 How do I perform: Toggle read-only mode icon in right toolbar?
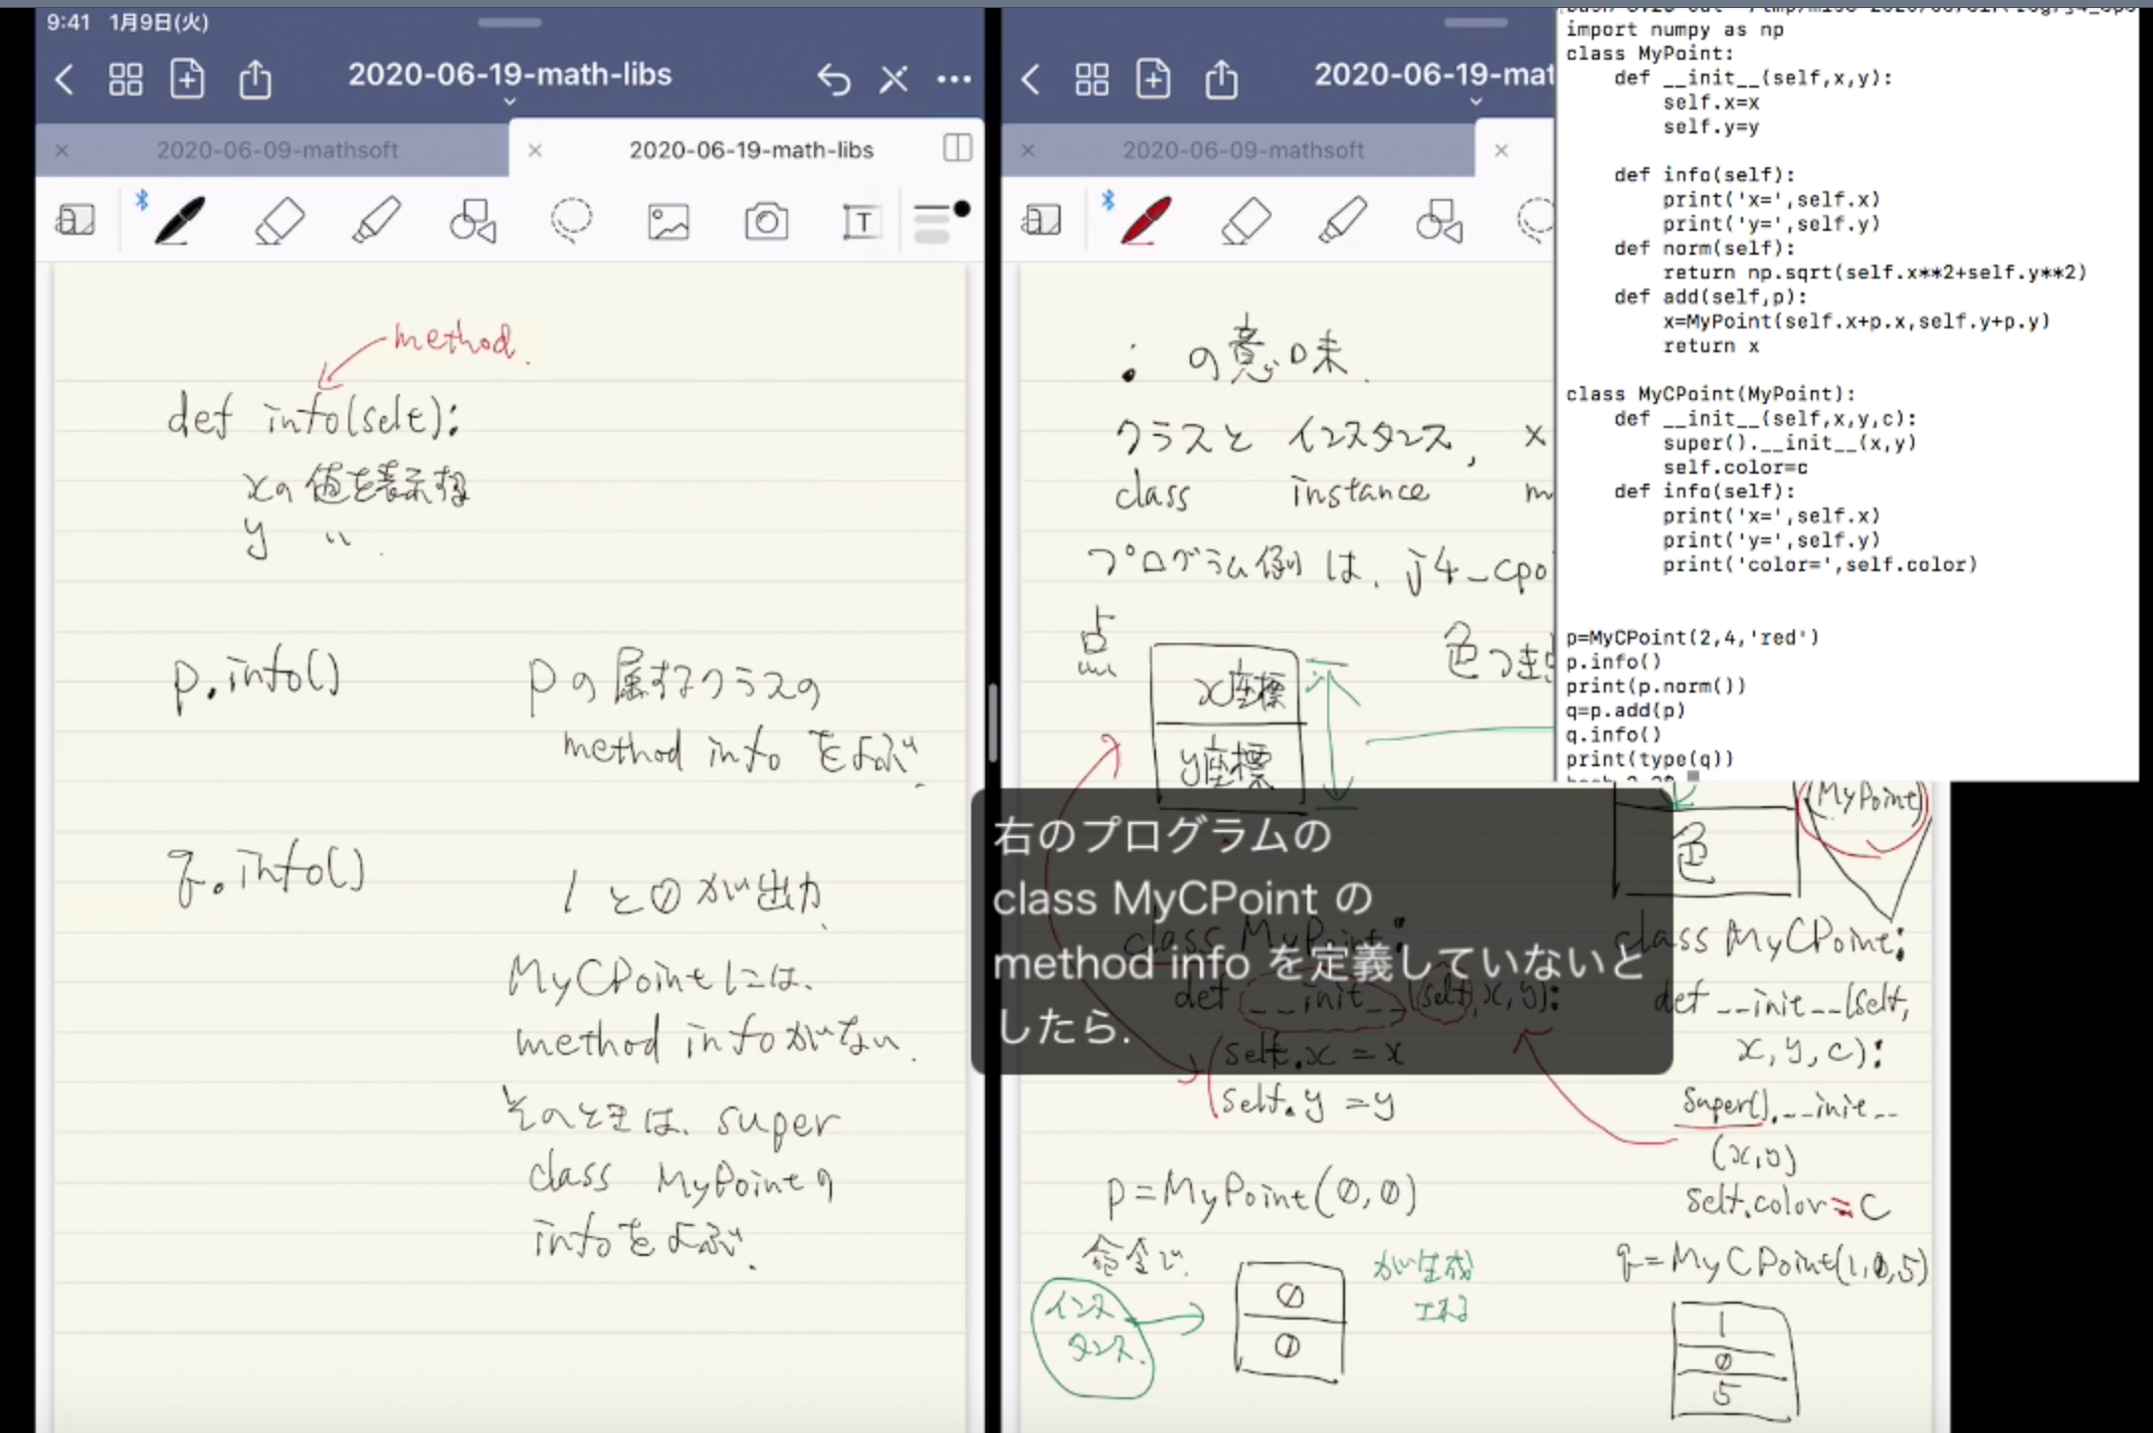1042,220
